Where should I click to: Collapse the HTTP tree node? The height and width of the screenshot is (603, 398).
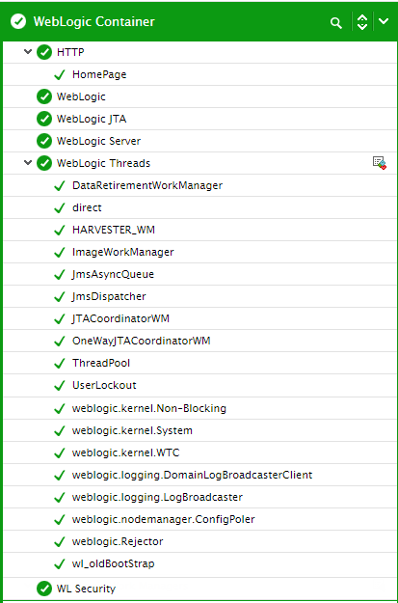[x=28, y=51]
